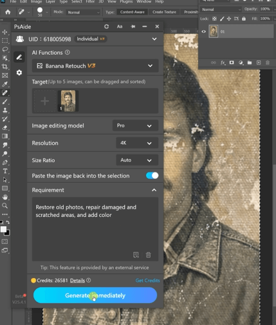Delete the requirement text with trash icon
Image resolution: width=276 pixels, height=325 pixels.
click(148, 255)
